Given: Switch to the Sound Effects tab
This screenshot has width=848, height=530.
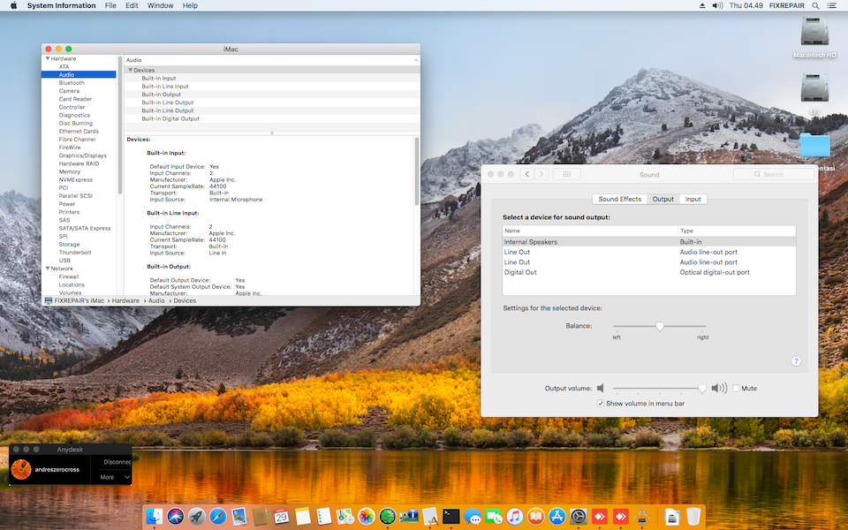Looking at the screenshot, I should pyautogui.click(x=619, y=199).
